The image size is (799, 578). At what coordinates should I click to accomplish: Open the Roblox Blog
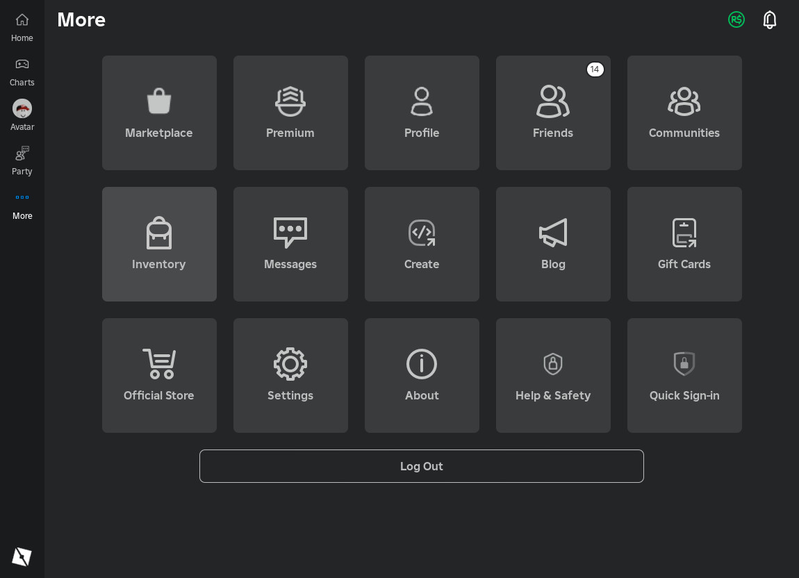pos(553,244)
